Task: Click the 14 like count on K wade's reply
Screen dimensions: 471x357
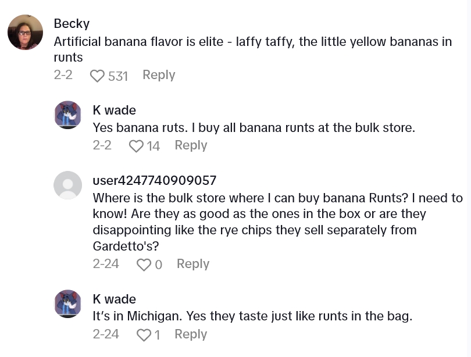Action: pos(154,146)
